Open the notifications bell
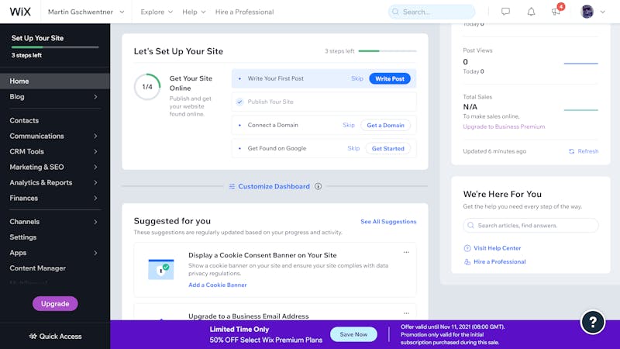 (x=531, y=12)
